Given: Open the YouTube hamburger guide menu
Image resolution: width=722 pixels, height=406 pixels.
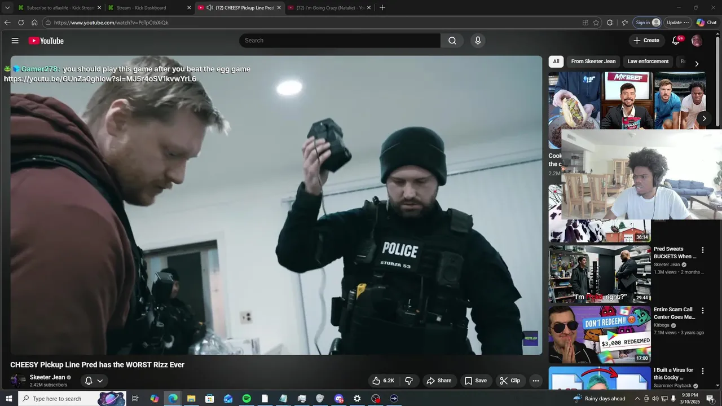Looking at the screenshot, I should pos(15,41).
